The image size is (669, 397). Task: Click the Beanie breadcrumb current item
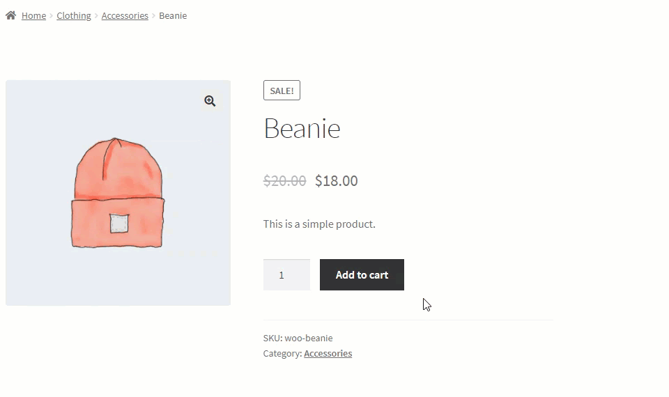point(173,16)
